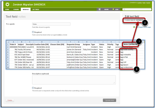This screenshot has width=155, height=108.
Task: Click the Update field button
Action: (109, 100)
